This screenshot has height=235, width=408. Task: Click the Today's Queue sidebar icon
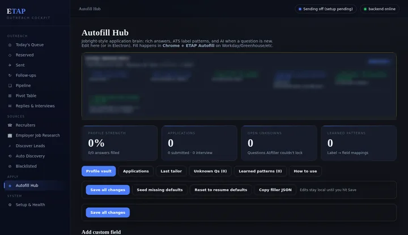[10, 45]
